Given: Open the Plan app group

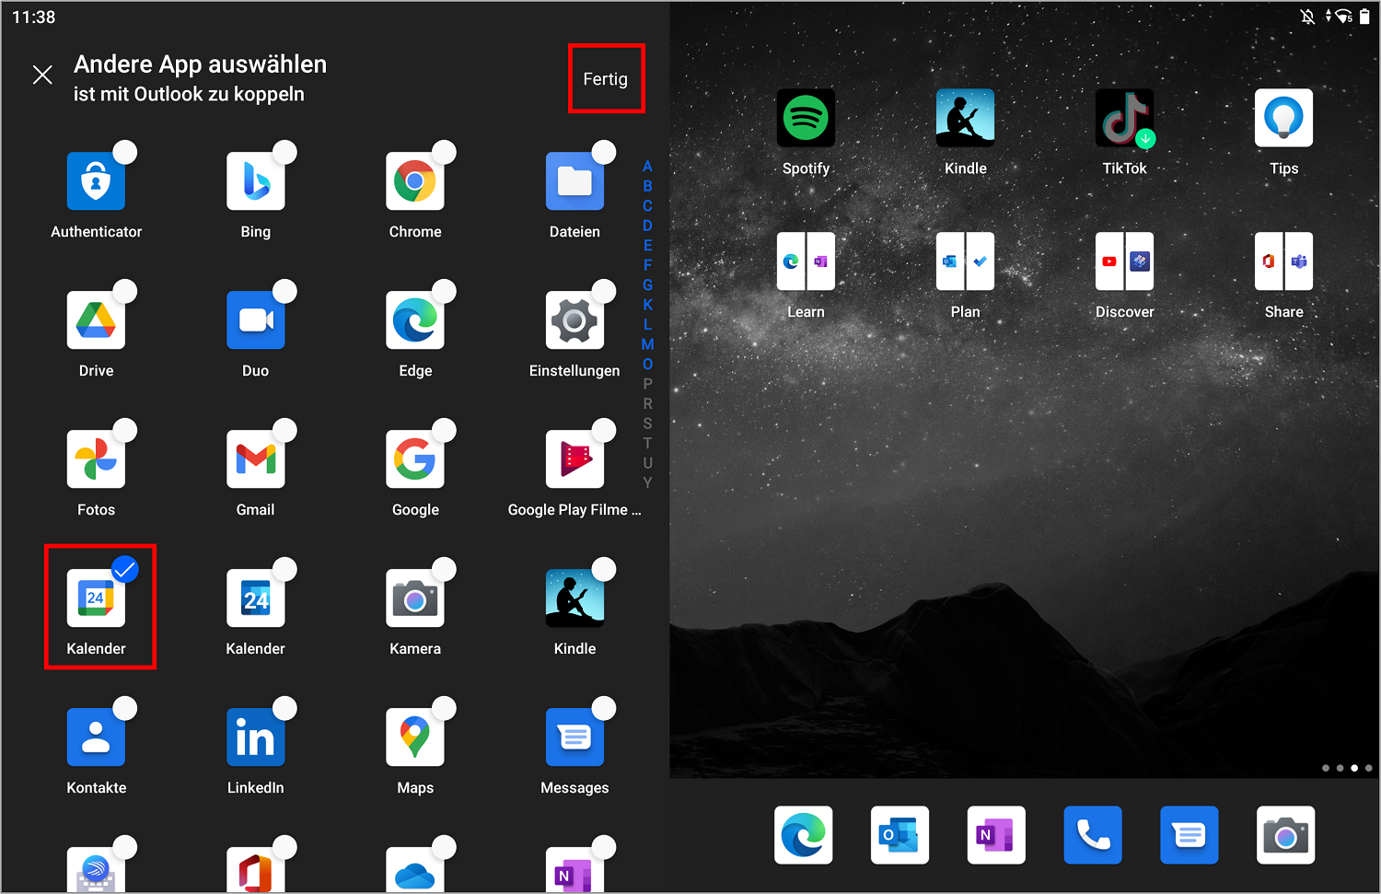Looking at the screenshot, I should tap(965, 261).
